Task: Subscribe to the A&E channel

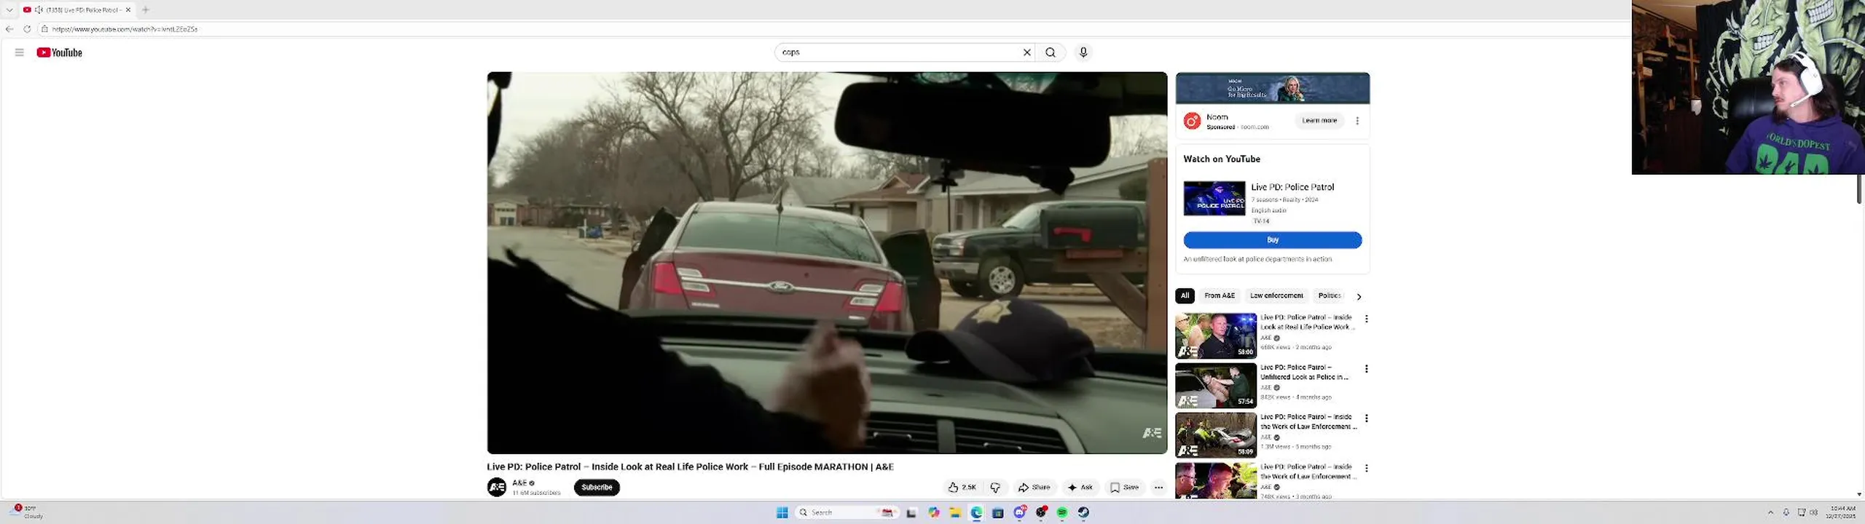Action: [x=597, y=488]
